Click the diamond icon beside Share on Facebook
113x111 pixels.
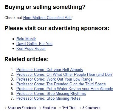pos(6,108)
